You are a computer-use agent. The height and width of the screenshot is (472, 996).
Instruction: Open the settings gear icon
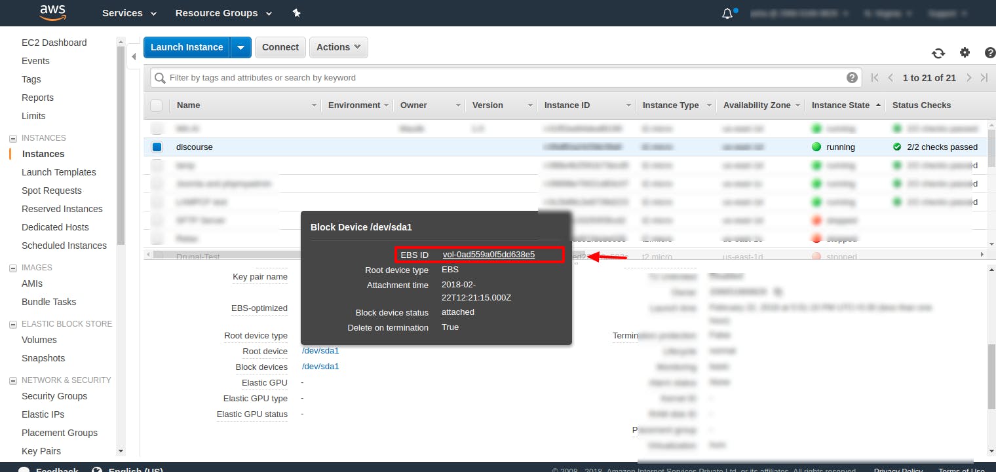(x=965, y=52)
